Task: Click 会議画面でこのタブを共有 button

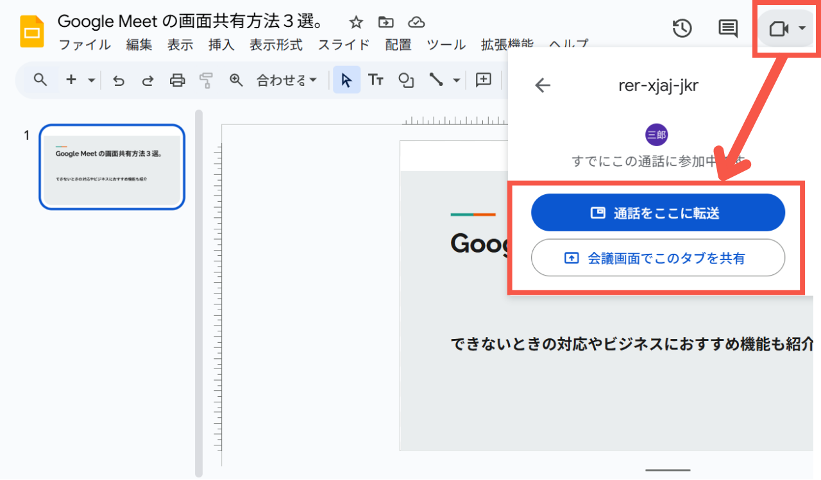Action: [658, 258]
